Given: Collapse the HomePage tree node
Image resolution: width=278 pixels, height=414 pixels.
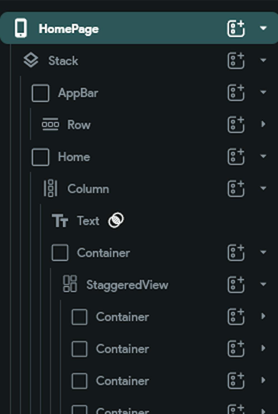Looking at the screenshot, I should click(263, 28).
